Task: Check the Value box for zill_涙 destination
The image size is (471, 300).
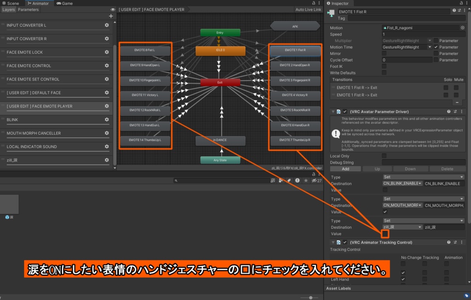Action: [x=385, y=234]
